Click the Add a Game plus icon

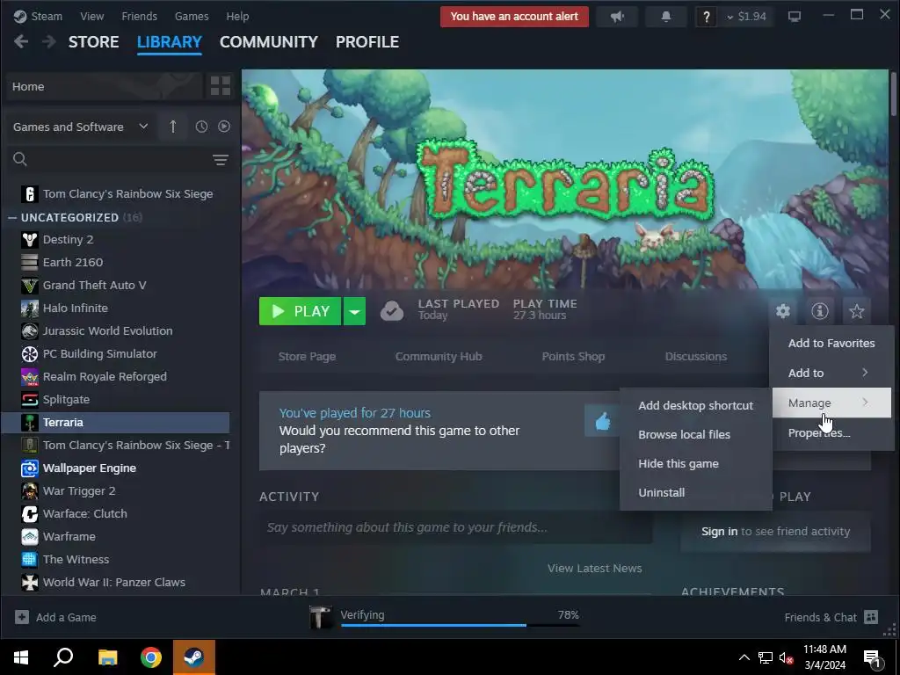(22, 617)
